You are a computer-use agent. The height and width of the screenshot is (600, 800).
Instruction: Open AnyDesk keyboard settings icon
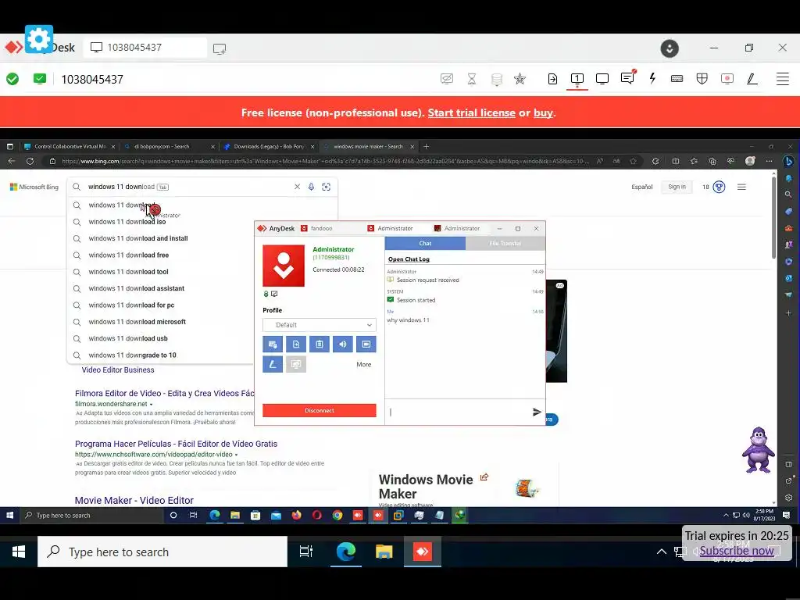[x=677, y=79]
